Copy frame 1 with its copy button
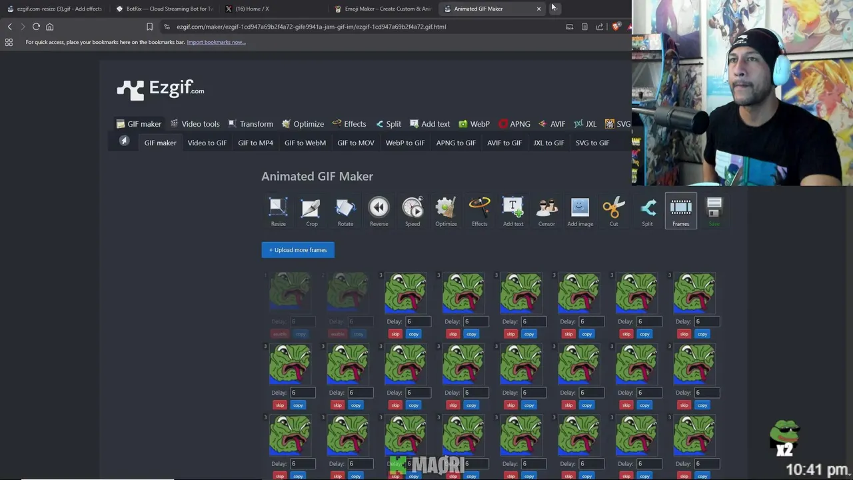Viewport: 853px width, 480px height. pos(301,334)
